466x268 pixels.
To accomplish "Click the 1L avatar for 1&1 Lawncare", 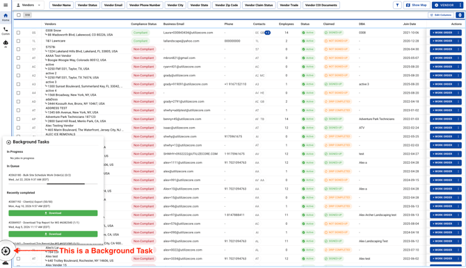I will click(33, 41).
